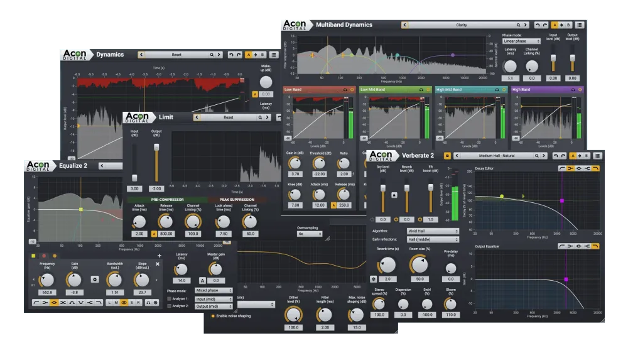Undo in Multiband Dynamics

pyautogui.click(x=538, y=25)
